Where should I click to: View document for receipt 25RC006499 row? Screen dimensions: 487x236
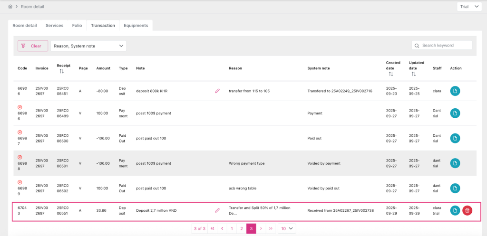coord(455,113)
